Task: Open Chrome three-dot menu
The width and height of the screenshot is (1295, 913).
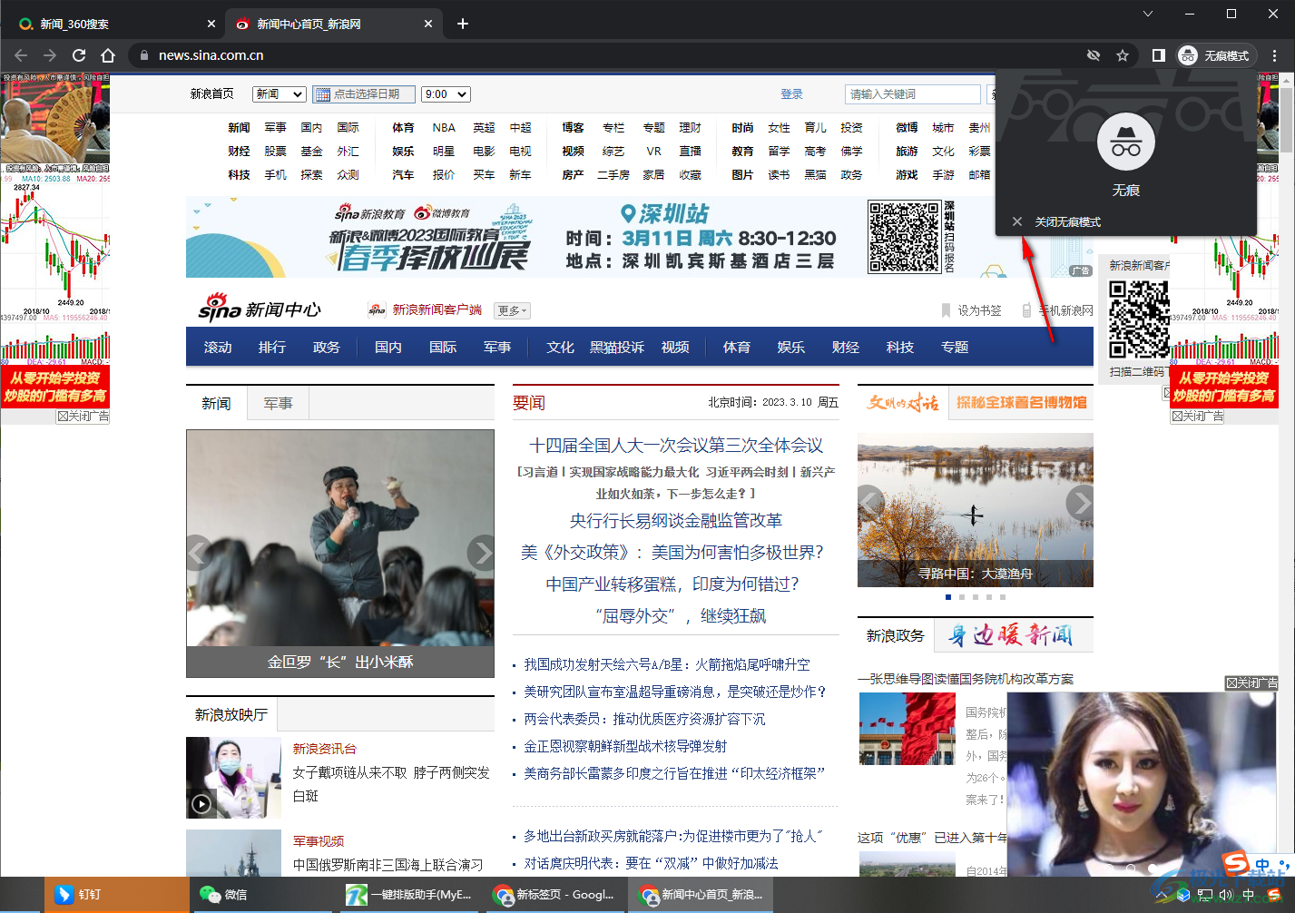Action: coord(1275,55)
